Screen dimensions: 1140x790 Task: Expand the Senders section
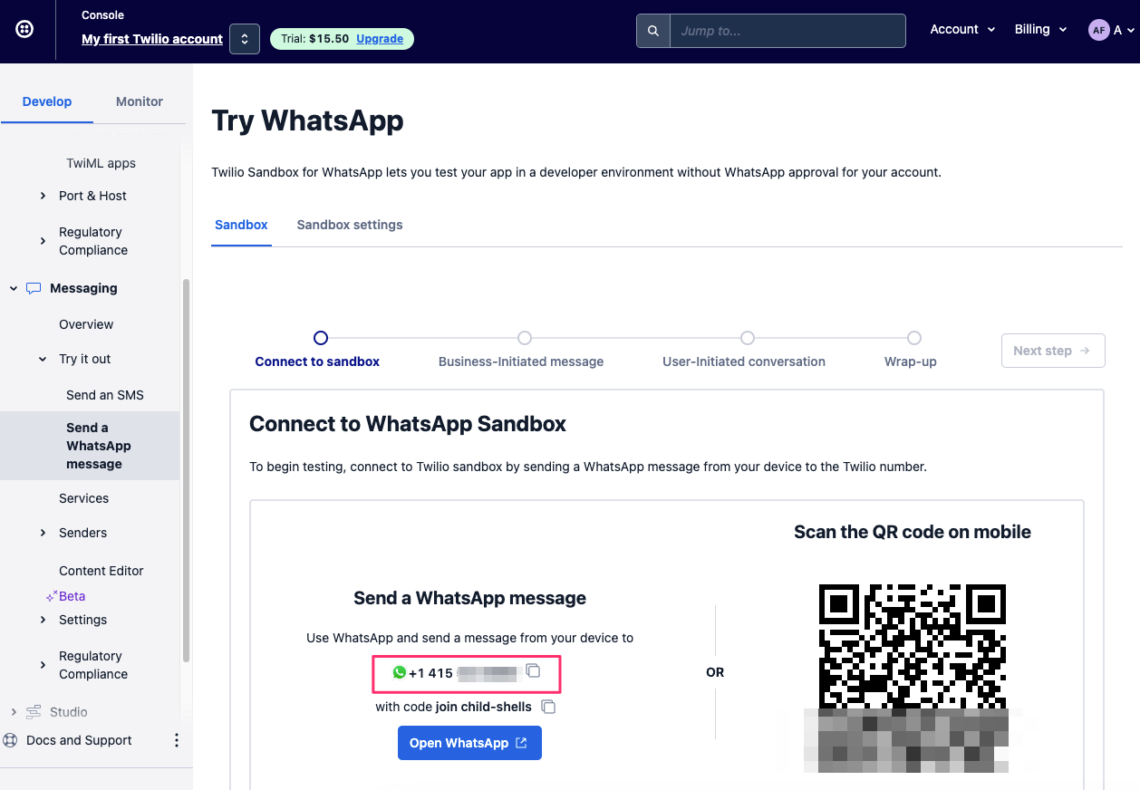click(x=43, y=533)
